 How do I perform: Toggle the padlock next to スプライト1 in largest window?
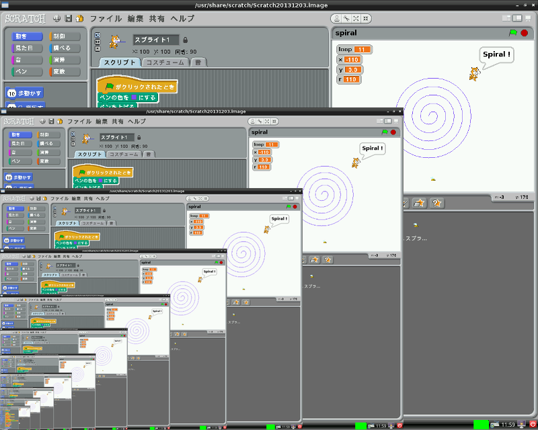[x=186, y=40]
